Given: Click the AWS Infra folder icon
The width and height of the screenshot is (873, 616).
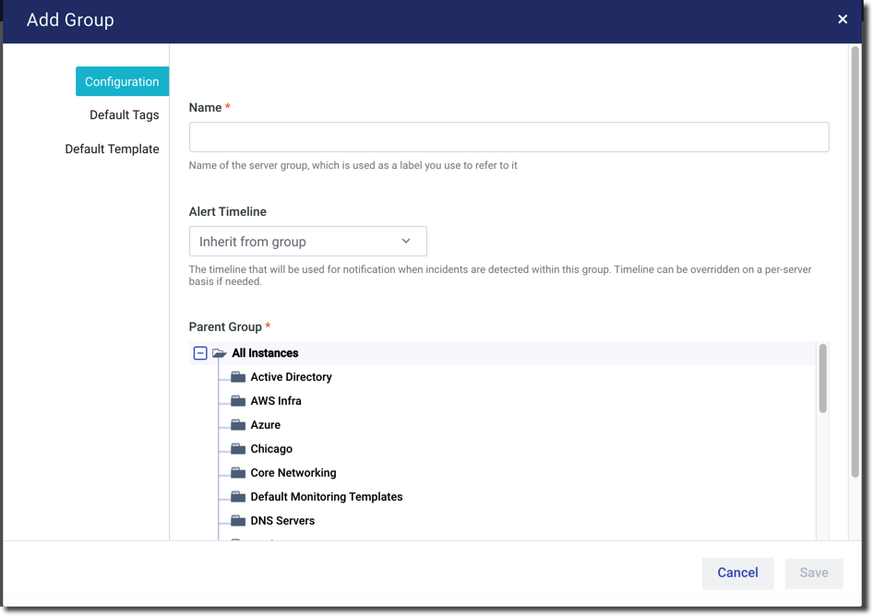Looking at the screenshot, I should point(238,401).
